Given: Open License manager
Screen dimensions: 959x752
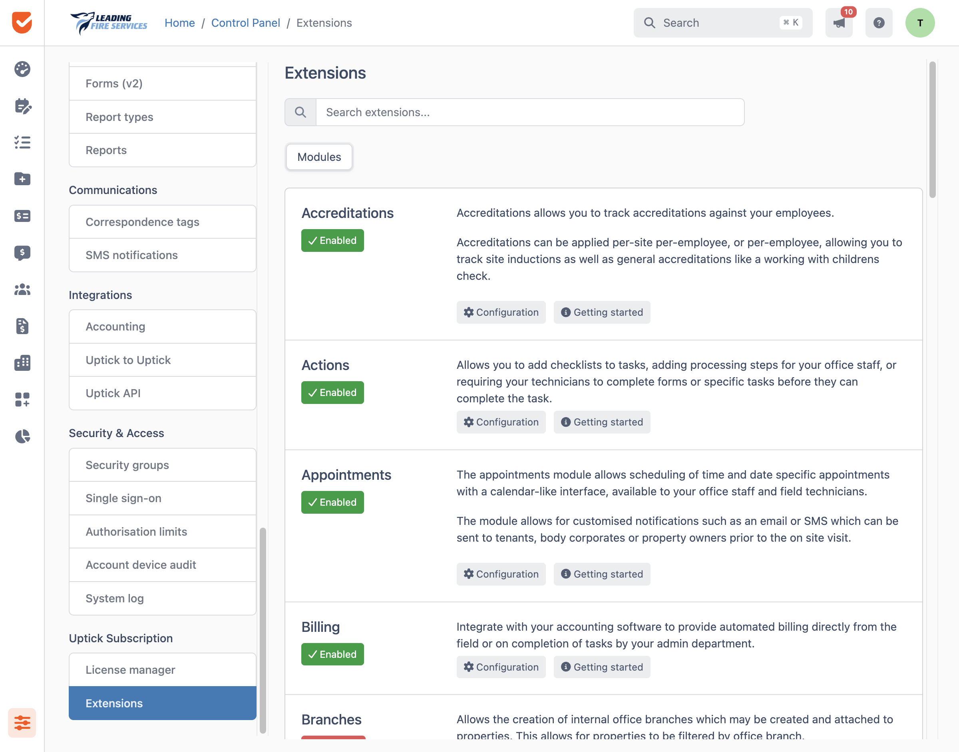Looking at the screenshot, I should 163,670.
